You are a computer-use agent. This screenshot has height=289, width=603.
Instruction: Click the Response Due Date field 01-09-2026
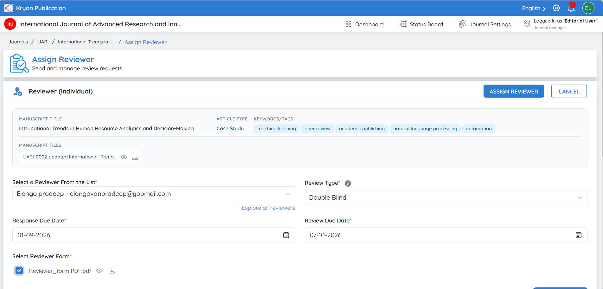tap(154, 235)
